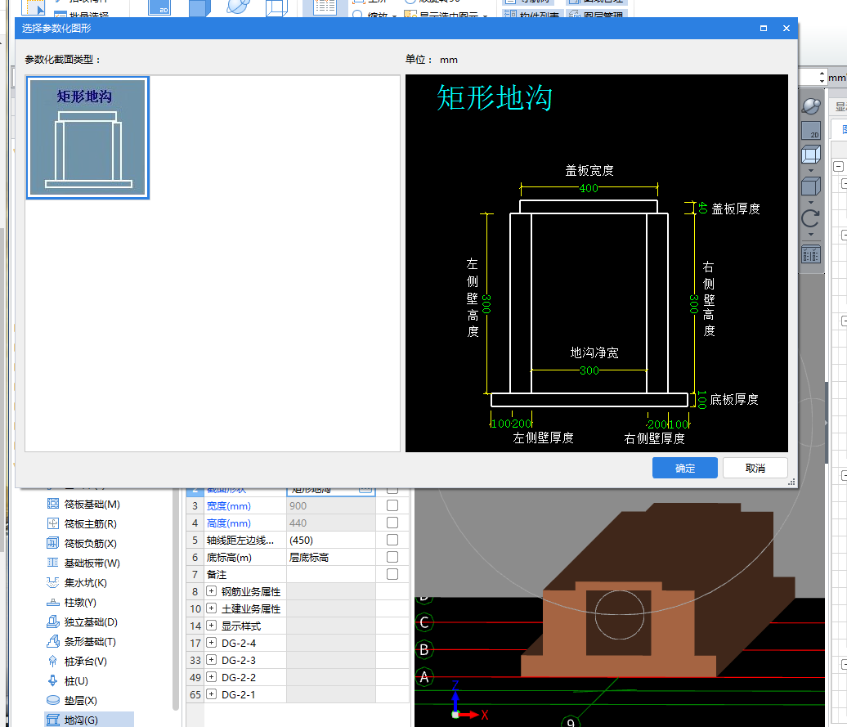Image resolution: width=847 pixels, height=727 pixels.
Task: Click the wireframe cube view icon
Action: [x=811, y=155]
